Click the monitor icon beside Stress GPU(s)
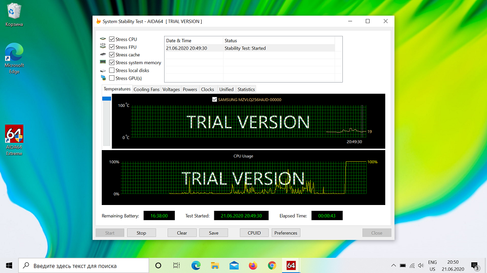The image size is (487, 273). tap(103, 78)
